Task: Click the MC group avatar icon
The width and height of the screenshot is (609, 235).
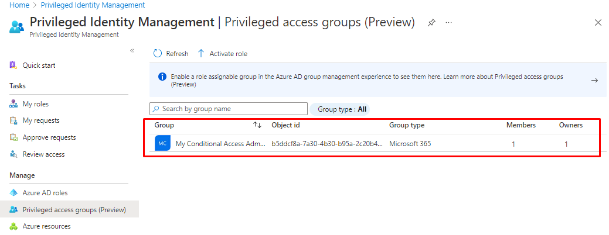Action: [x=162, y=143]
